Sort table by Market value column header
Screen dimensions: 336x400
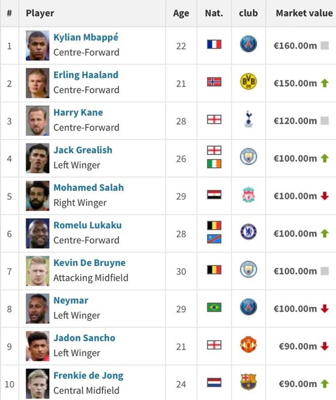coord(304,13)
